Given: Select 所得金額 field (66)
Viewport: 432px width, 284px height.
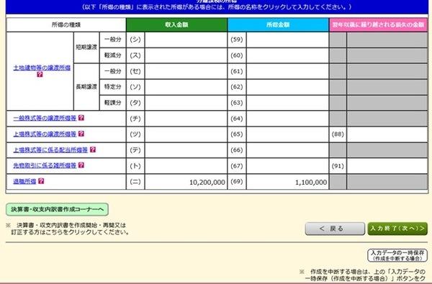Looking at the screenshot, I should coord(287,150).
